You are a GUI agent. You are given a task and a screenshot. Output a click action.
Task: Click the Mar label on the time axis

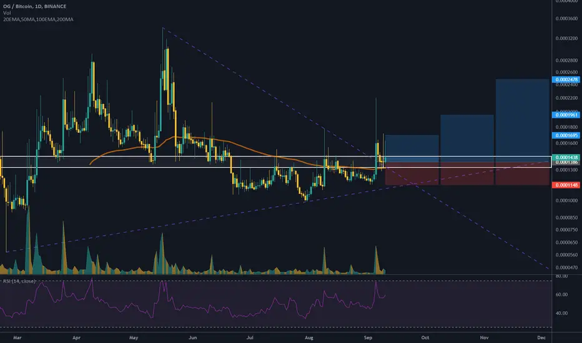(x=17, y=338)
